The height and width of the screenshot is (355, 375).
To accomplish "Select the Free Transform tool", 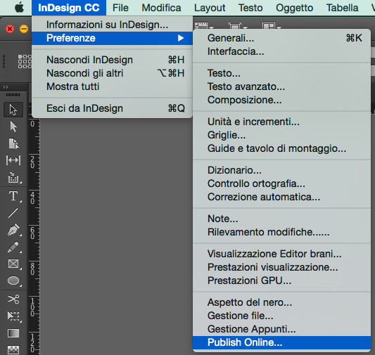I will coord(13,316).
